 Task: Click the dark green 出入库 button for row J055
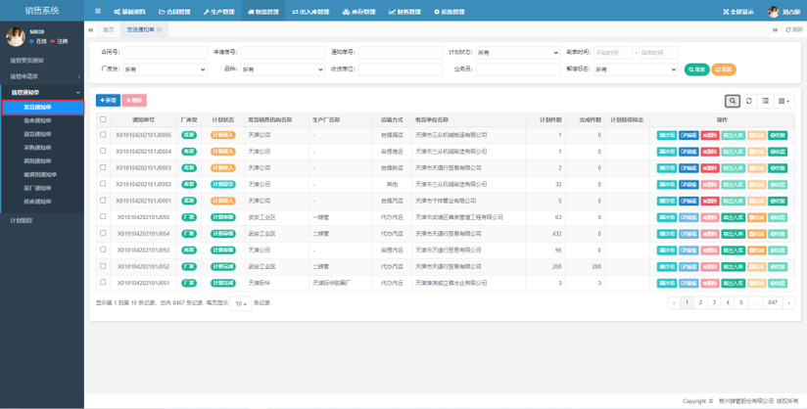pos(734,217)
